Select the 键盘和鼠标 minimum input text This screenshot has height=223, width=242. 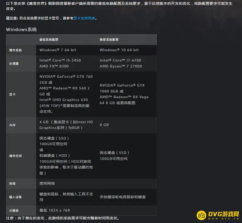coord(49,194)
